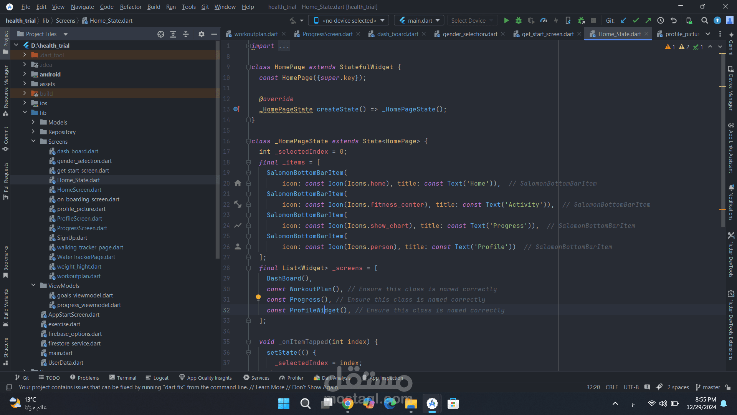Open main.dart in the project tree
Viewport: 737px width, 415px height.
(x=60, y=353)
